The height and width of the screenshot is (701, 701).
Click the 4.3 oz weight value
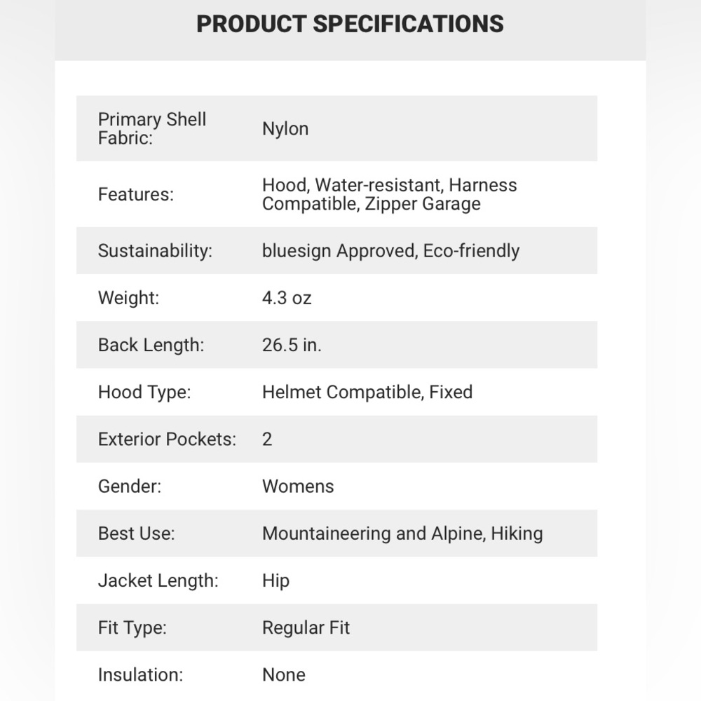click(287, 298)
